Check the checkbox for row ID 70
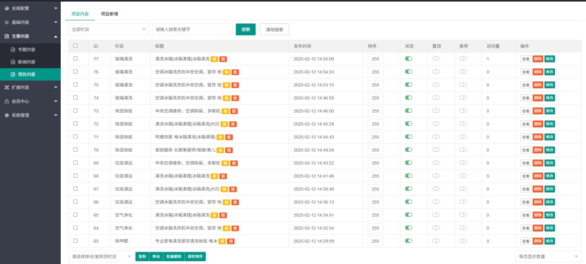The width and height of the screenshot is (586, 264). click(x=75, y=150)
